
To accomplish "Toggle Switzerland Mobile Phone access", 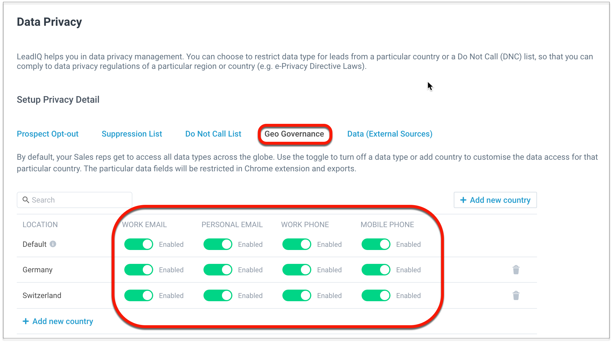I will coord(376,295).
